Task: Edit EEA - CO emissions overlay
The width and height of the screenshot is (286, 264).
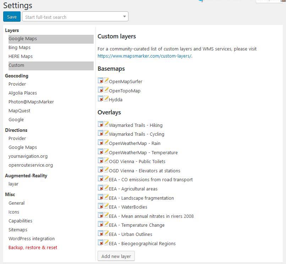Action: click(106, 178)
